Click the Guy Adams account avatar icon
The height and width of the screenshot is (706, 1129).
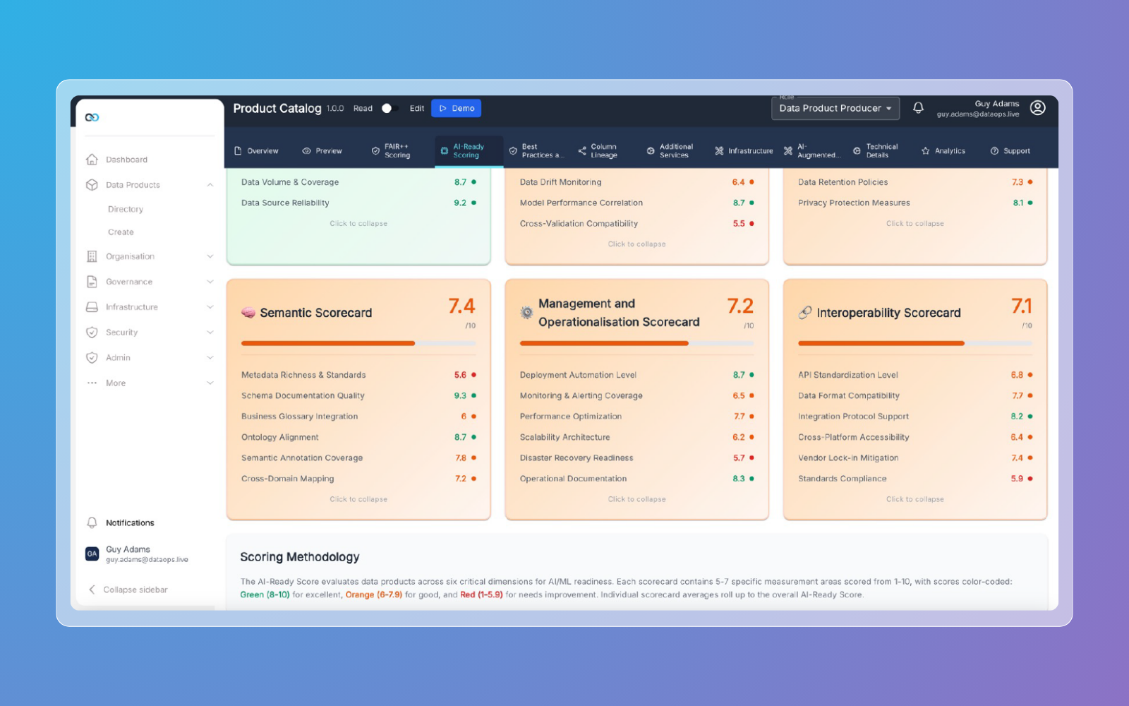coord(1037,108)
